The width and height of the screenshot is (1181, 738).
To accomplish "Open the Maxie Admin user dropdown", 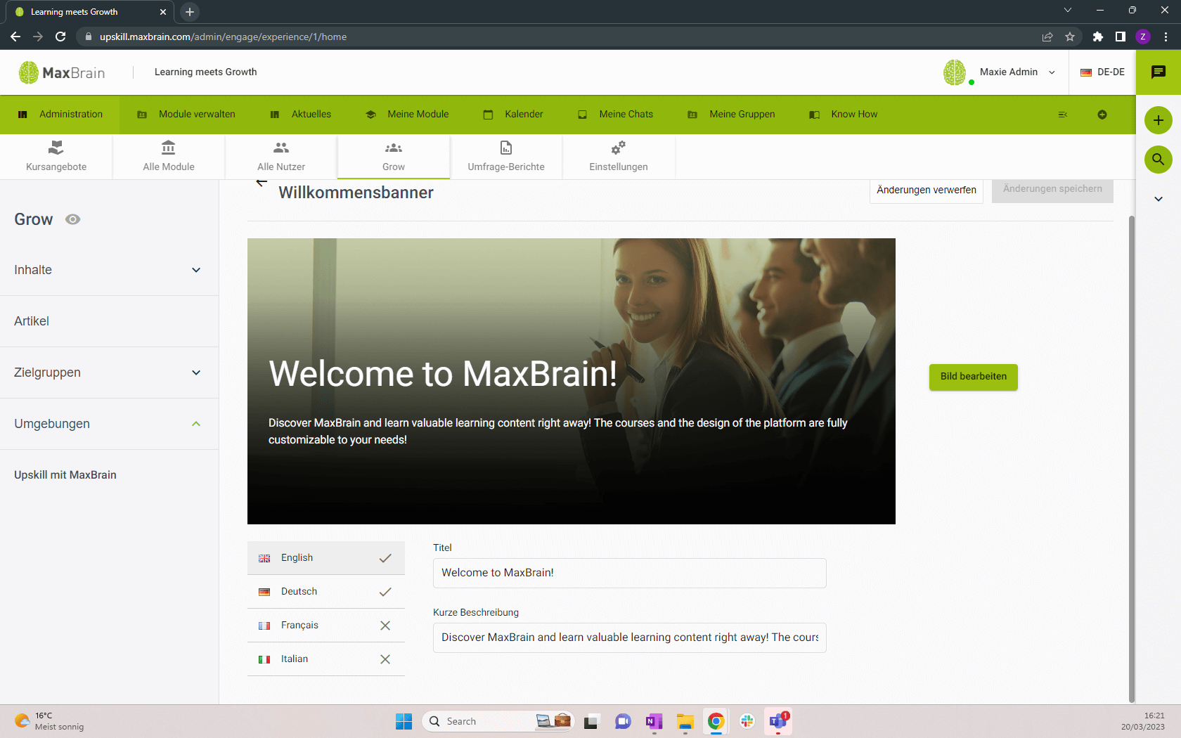I will (1017, 72).
